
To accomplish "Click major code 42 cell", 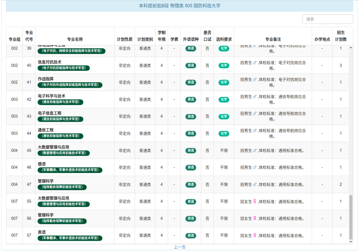I will [x=29, y=99].
